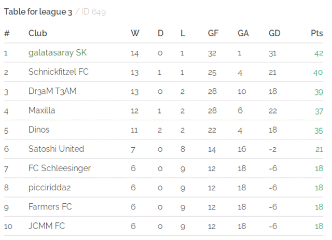Viewport: 332px width, 240px height.
Task: Click the Pts column header
Action: pyautogui.click(x=317, y=33)
